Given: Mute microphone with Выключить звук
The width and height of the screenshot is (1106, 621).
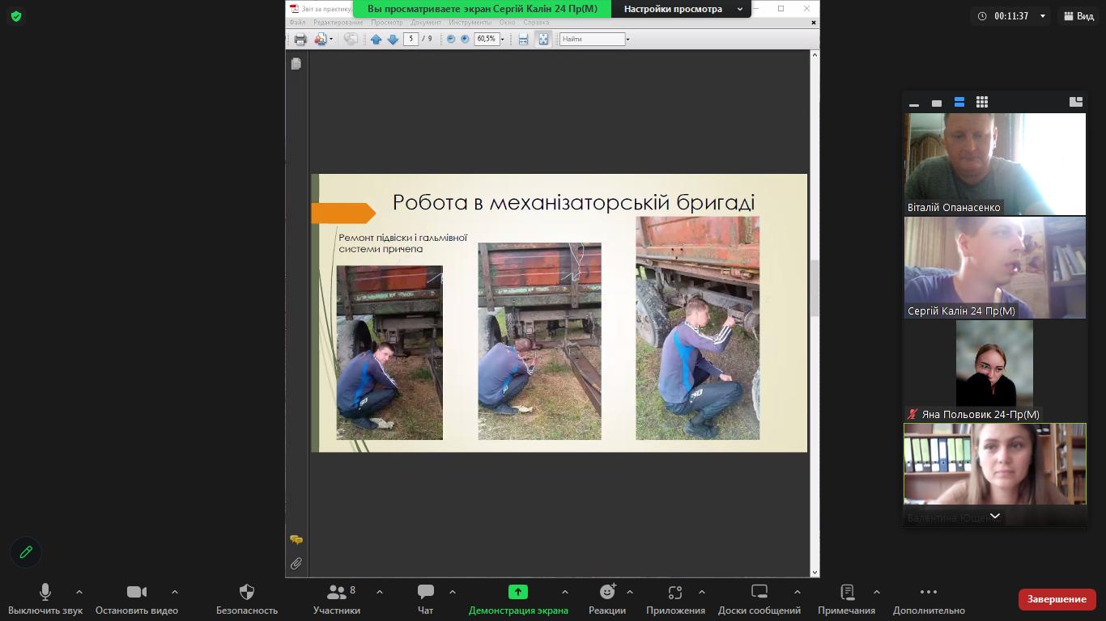Looking at the screenshot, I should (x=45, y=599).
